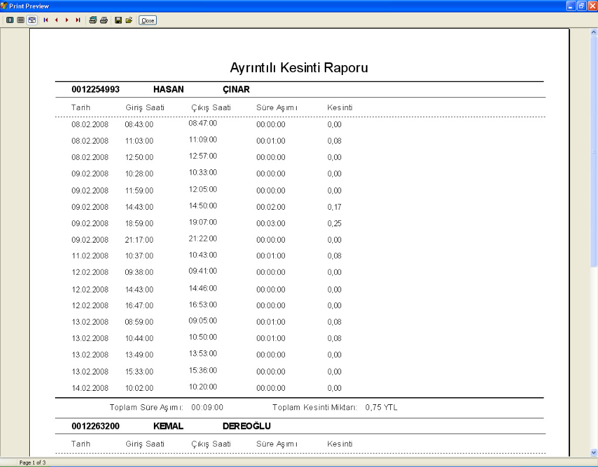Open the printer setup icon
This screenshot has width=598, height=467.
pos(93,20)
